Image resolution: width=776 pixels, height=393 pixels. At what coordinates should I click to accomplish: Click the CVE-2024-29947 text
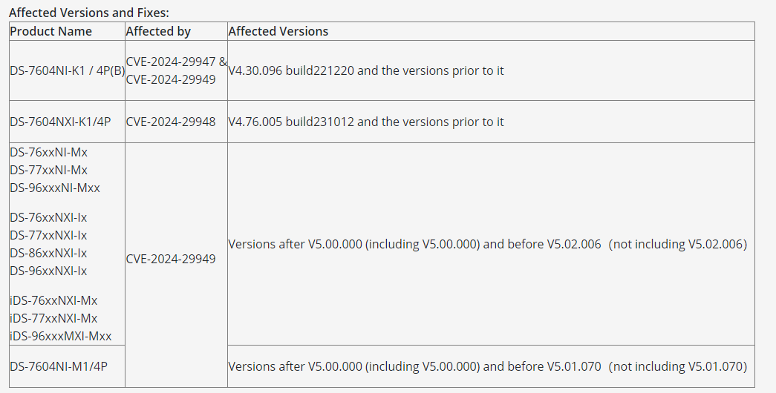coord(172,62)
